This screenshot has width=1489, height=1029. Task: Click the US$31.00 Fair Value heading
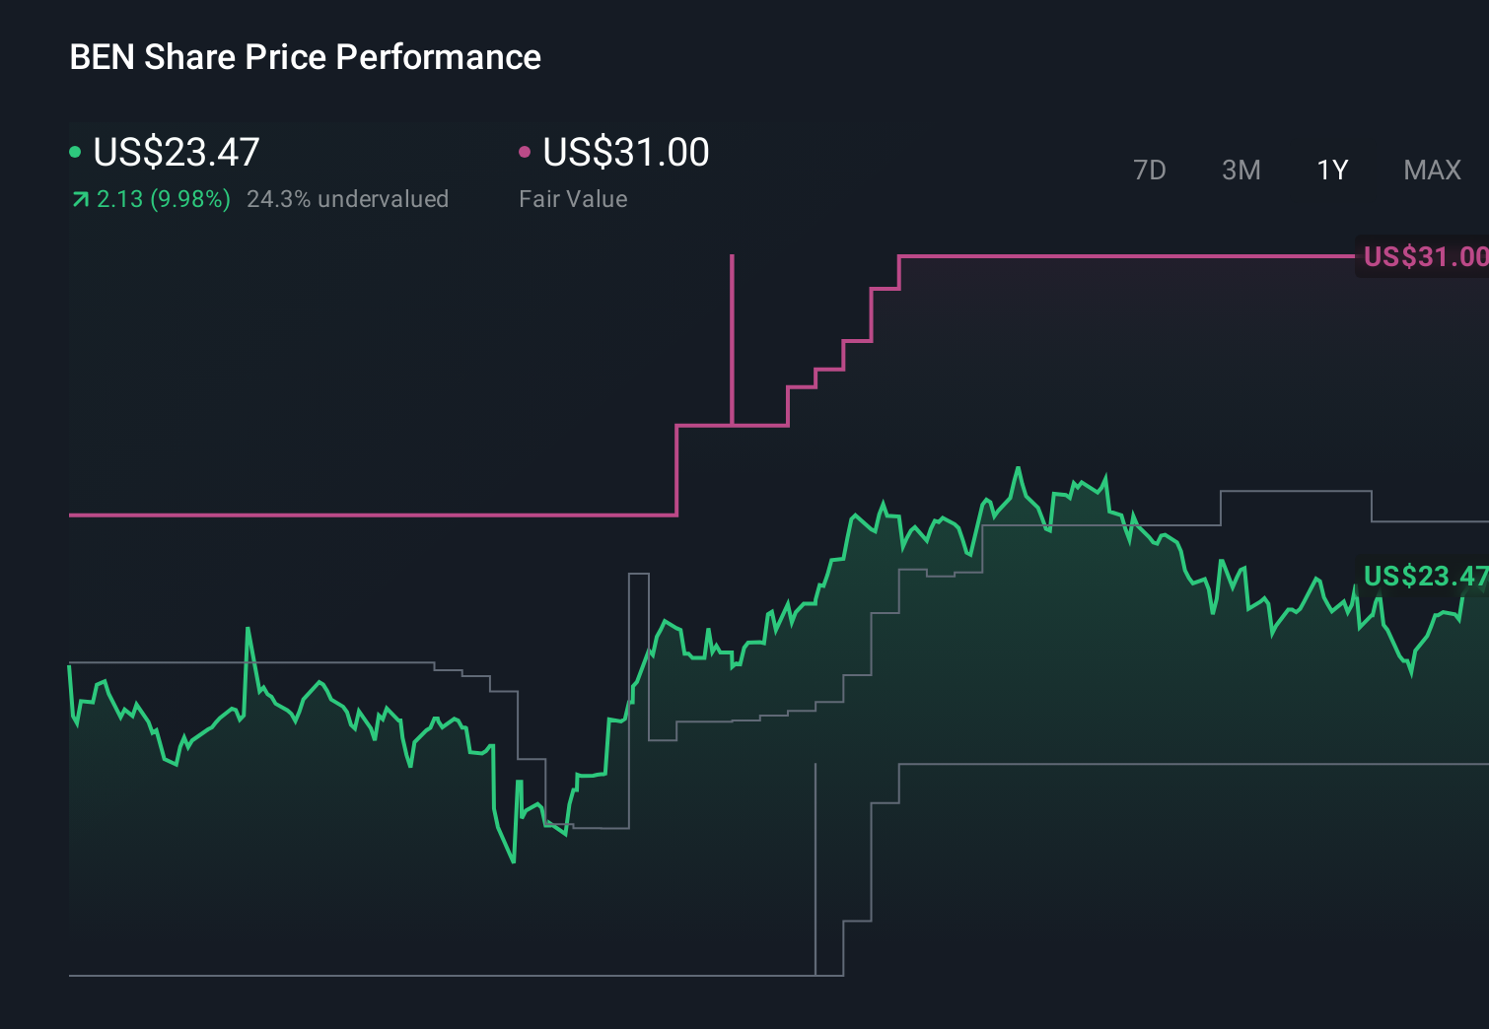point(626,152)
